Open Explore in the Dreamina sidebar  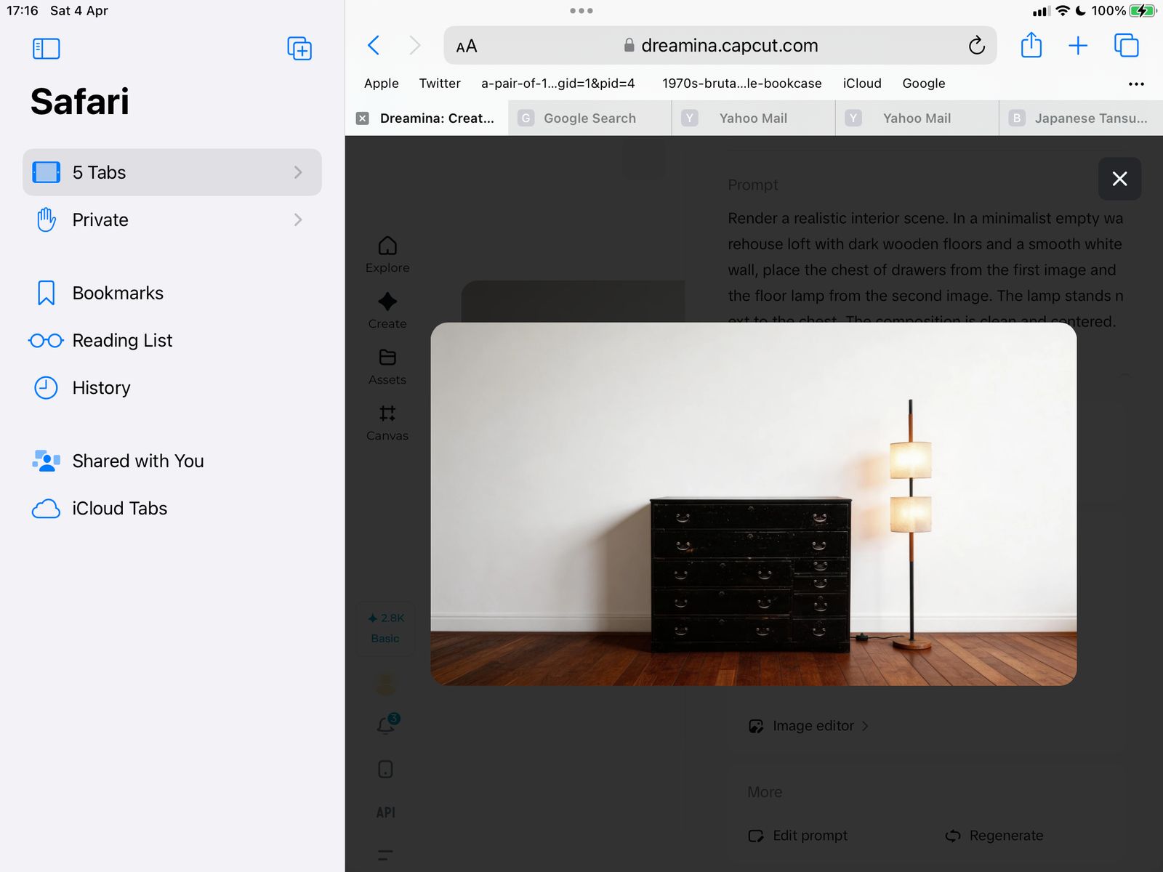click(x=387, y=255)
